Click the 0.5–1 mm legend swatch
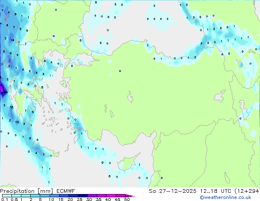The width and height of the screenshot is (260, 201). coord(16,196)
